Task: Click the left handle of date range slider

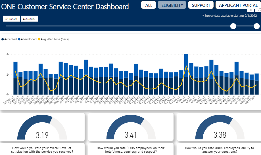Action: (x=233, y=26)
